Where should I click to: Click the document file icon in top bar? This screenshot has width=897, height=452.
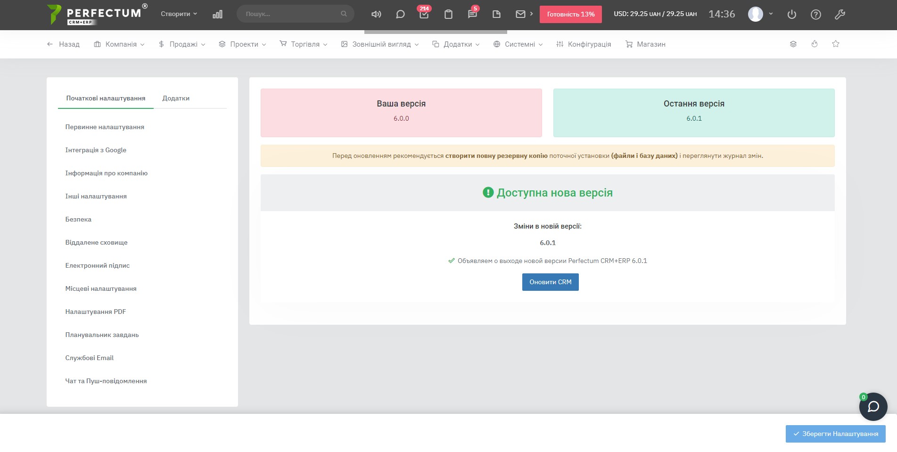click(496, 14)
